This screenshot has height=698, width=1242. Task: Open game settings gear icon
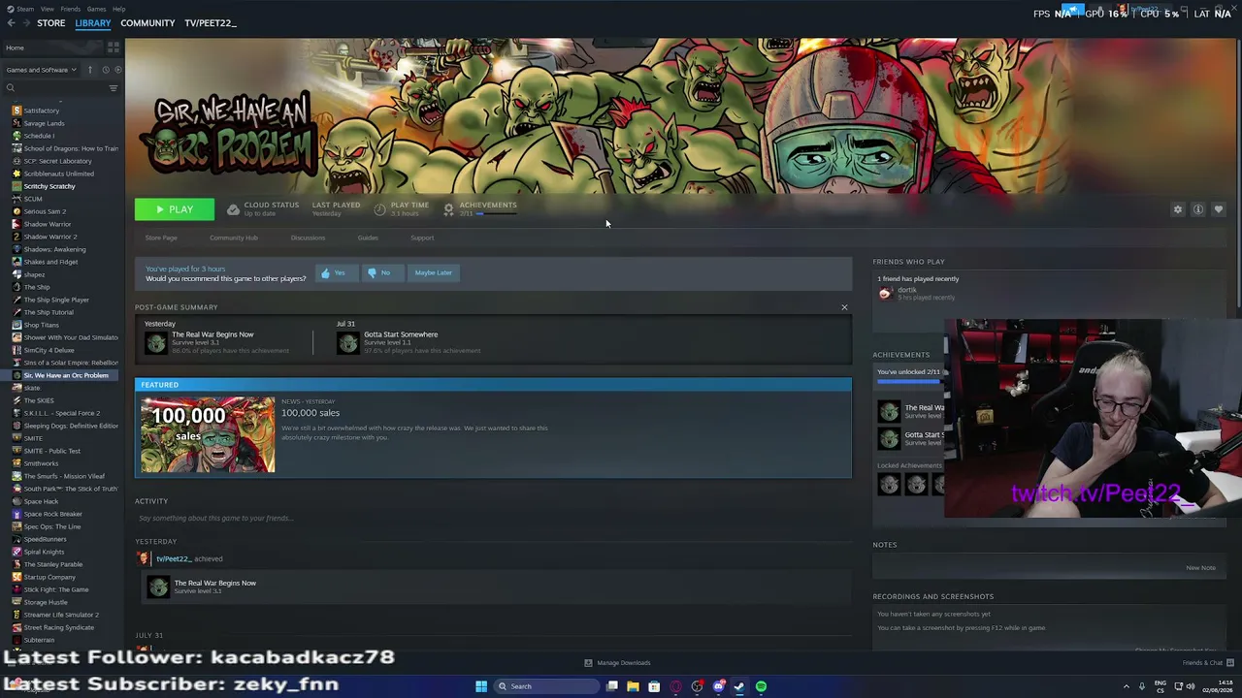[1178, 209]
